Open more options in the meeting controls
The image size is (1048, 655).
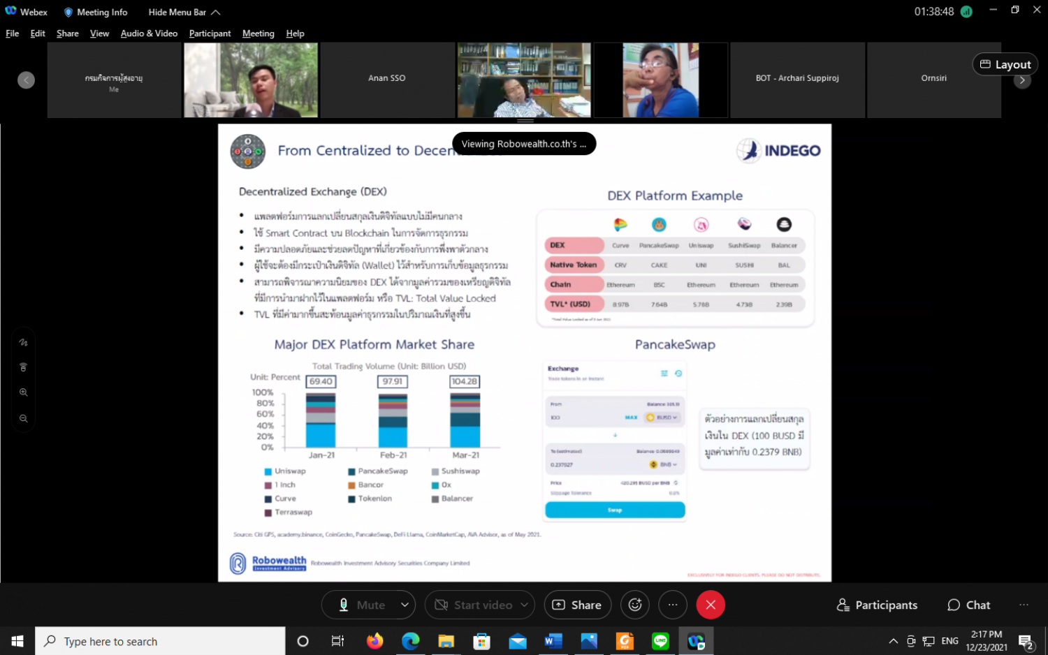[673, 605]
